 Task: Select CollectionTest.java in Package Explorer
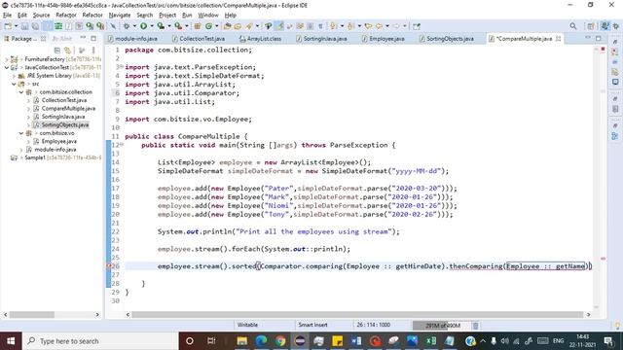[x=64, y=100]
